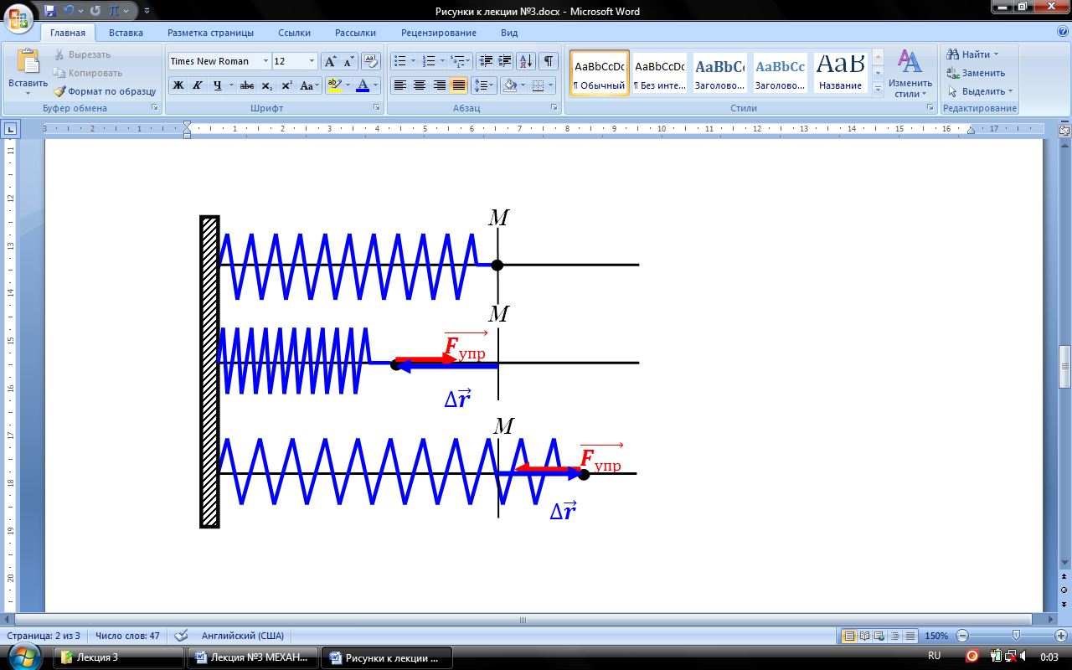Expand the Styles gallery more arrow
This screenshot has height=670, width=1072.
pos(878,89)
